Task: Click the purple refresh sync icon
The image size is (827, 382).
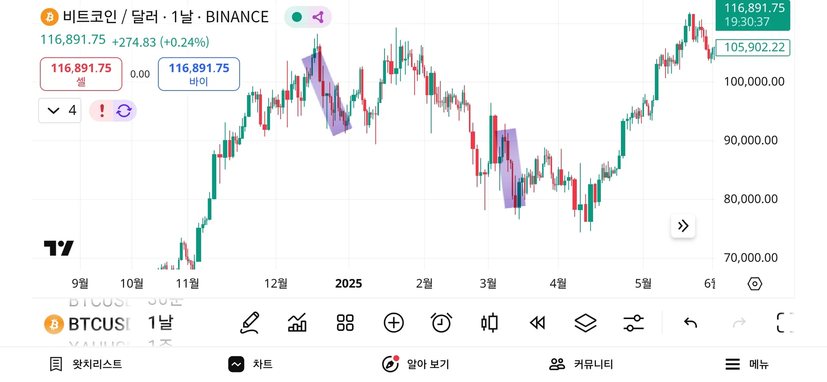Action: (x=124, y=111)
